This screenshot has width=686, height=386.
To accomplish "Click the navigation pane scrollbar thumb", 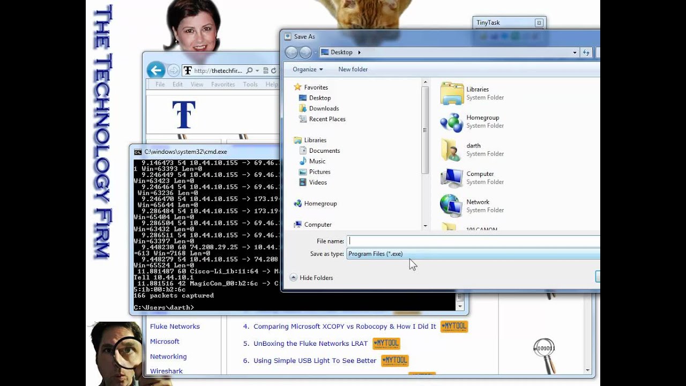I will tap(426, 130).
